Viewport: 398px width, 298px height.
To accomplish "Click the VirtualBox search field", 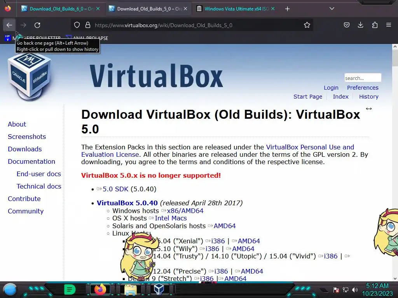I will (363, 78).
